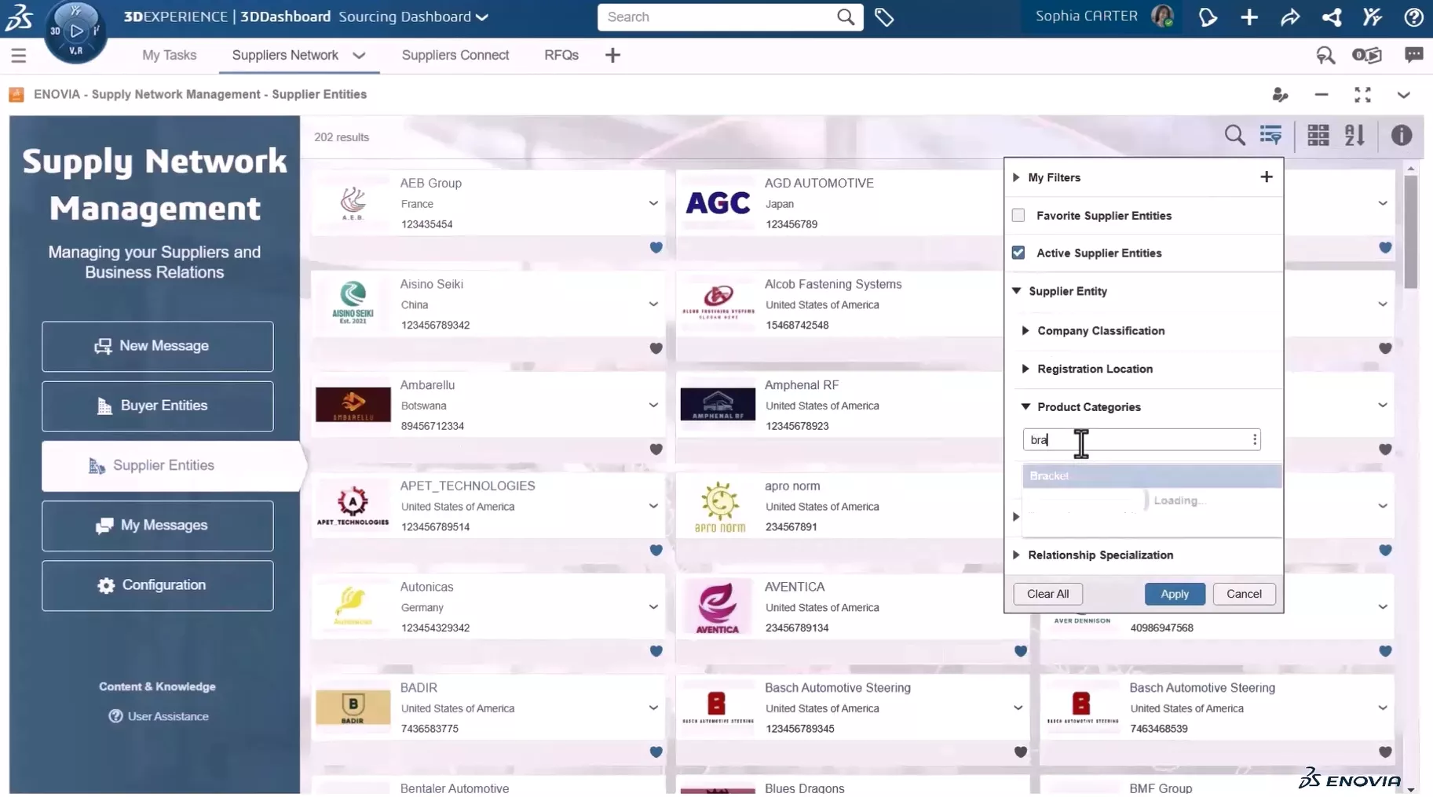The width and height of the screenshot is (1433, 797).
Task: Toggle favorite heart for AEB Group
Action: click(x=656, y=247)
